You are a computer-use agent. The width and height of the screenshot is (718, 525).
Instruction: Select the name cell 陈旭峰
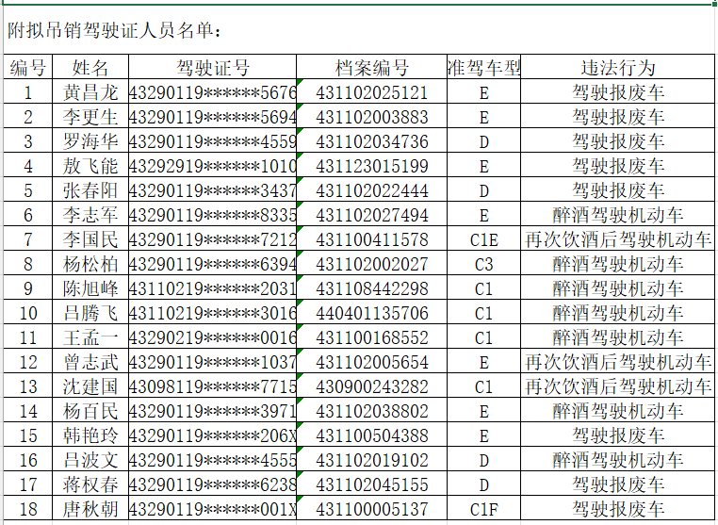[90, 288]
